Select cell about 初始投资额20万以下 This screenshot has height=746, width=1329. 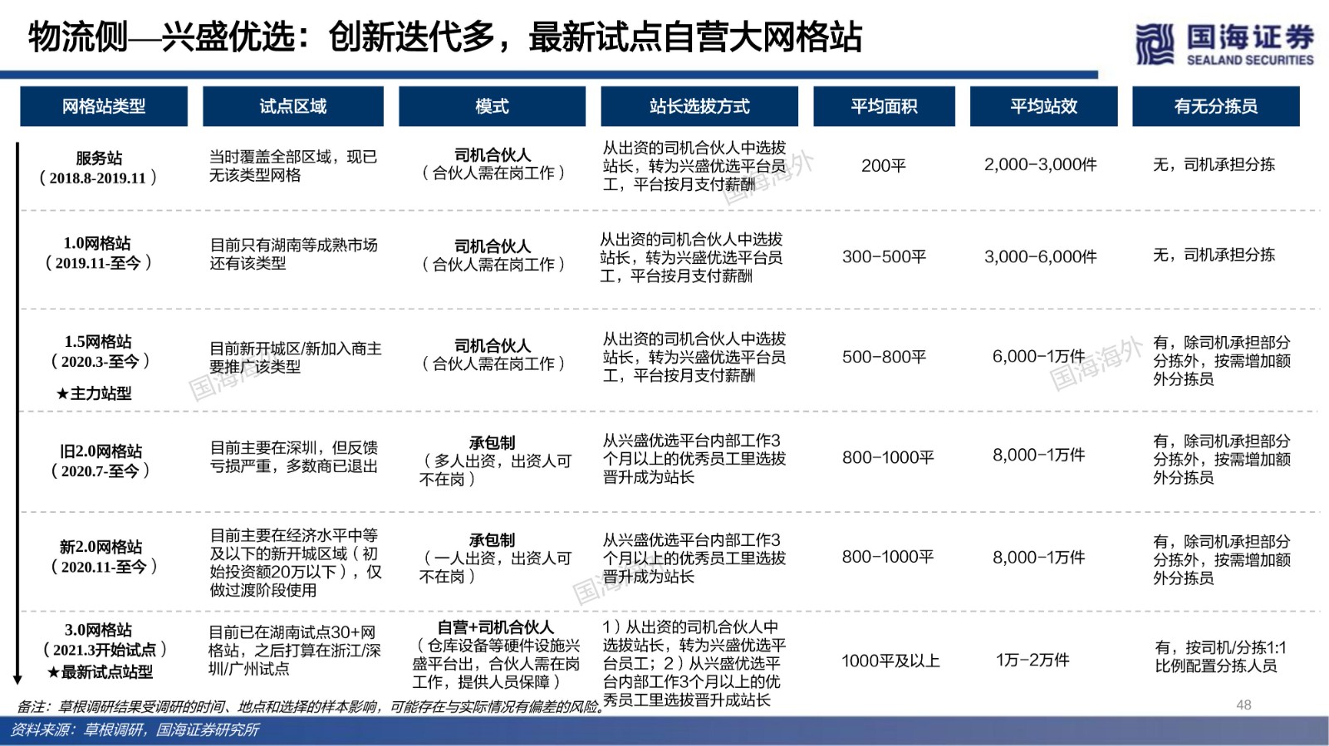[x=296, y=563]
